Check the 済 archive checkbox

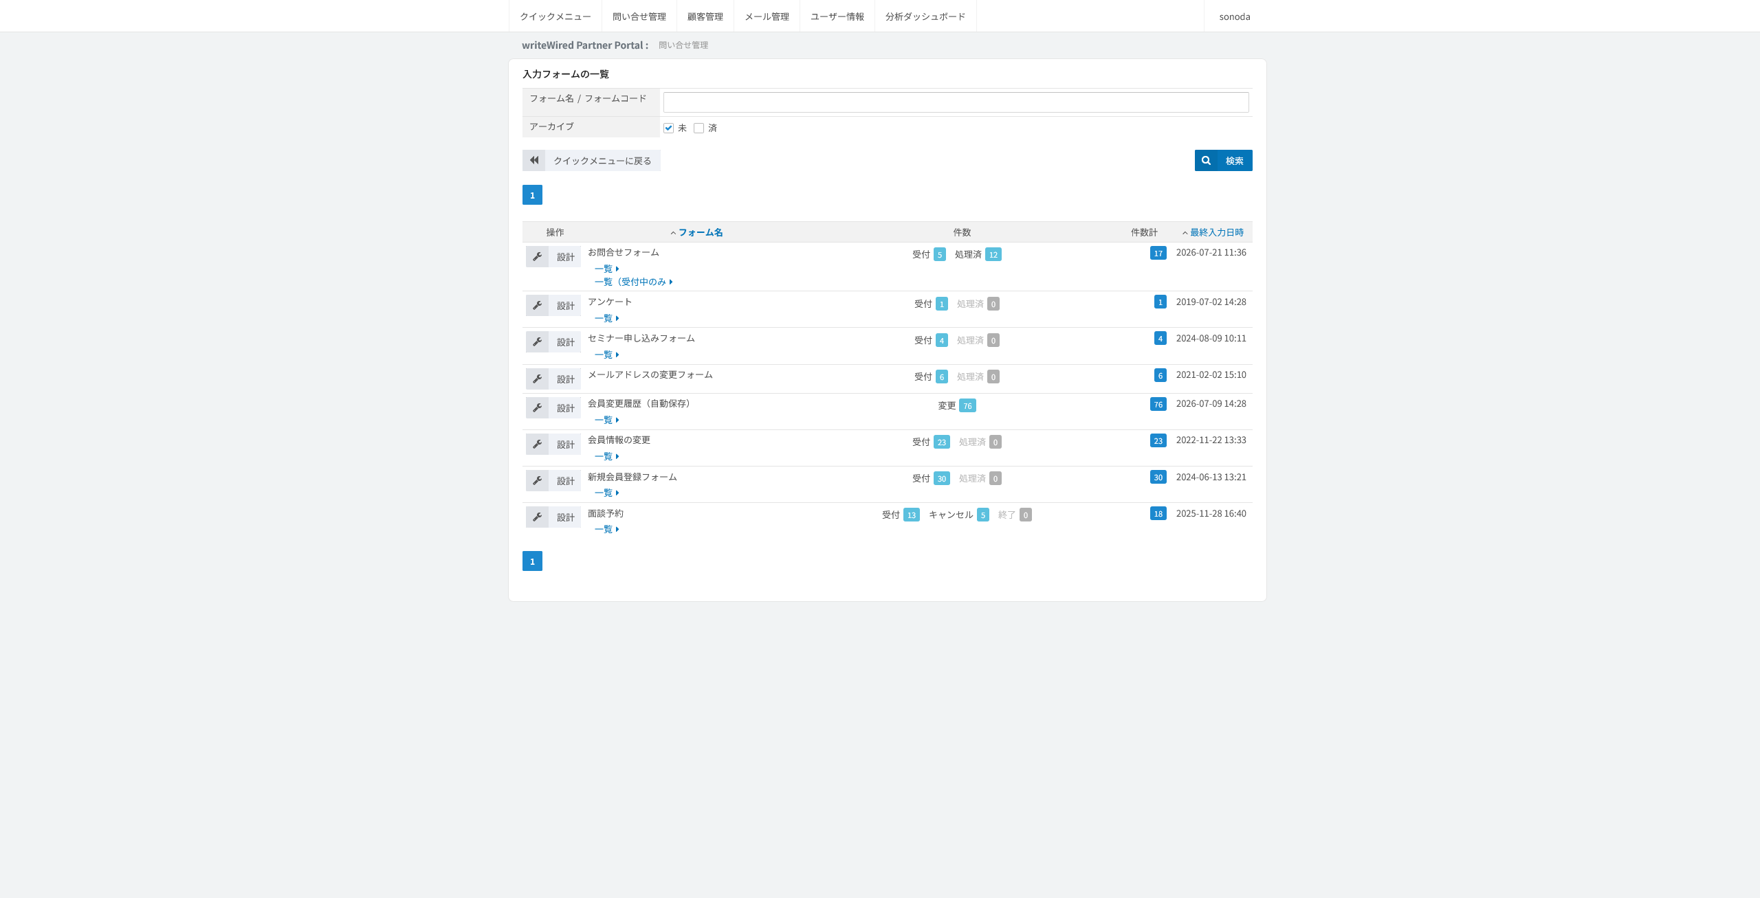[698, 128]
